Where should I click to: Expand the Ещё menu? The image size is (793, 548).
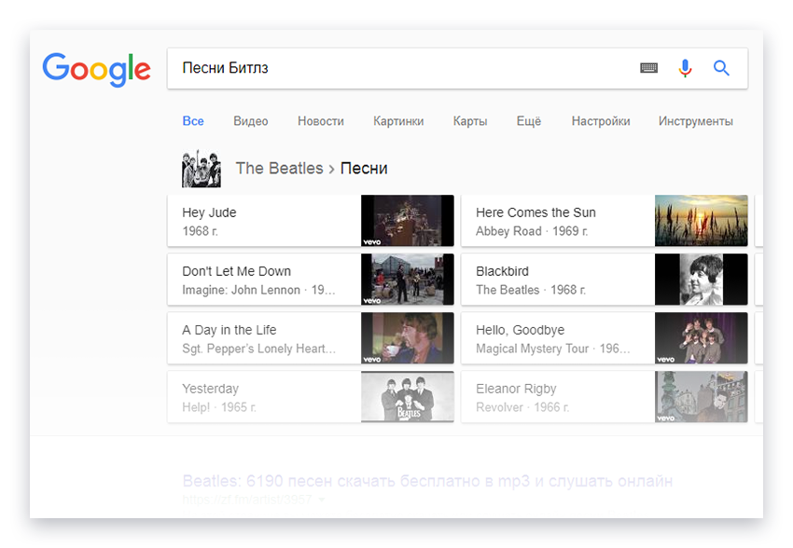pos(529,121)
